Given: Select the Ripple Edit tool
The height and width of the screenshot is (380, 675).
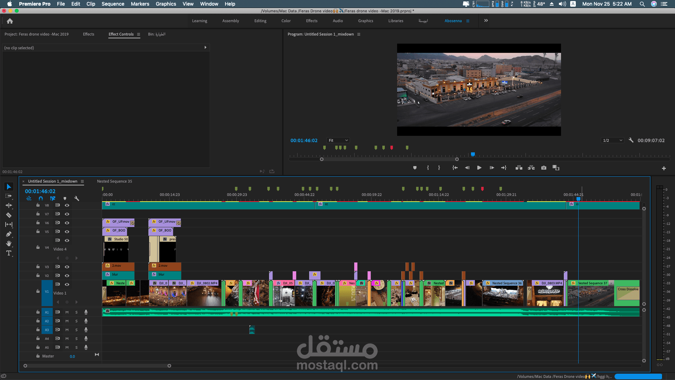Looking at the screenshot, I should click(9, 205).
